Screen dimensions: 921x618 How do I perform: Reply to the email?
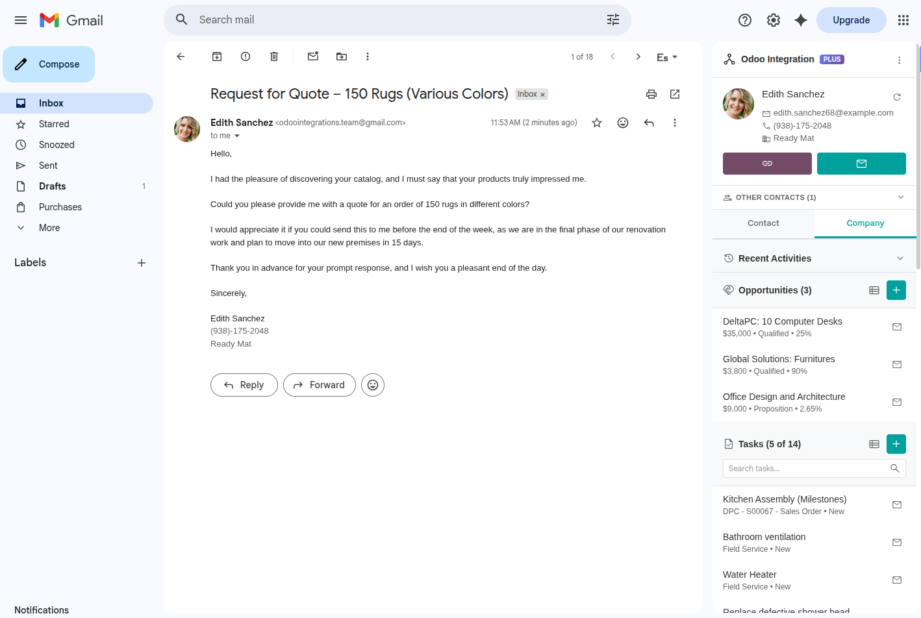coord(244,384)
